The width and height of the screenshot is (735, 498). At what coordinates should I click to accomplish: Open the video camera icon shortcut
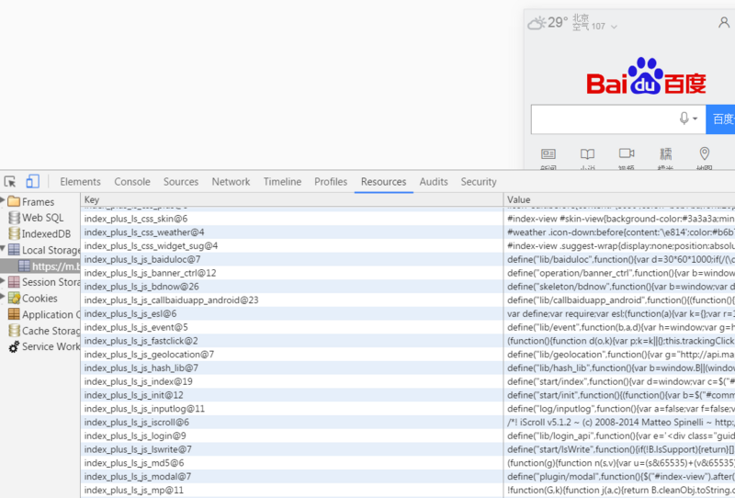(x=627, y=153)
